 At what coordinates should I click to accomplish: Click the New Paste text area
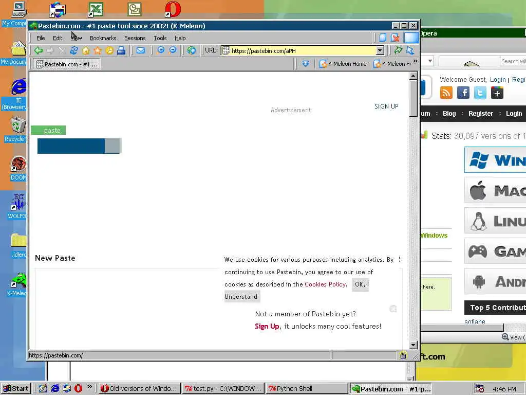pos(127,309)
